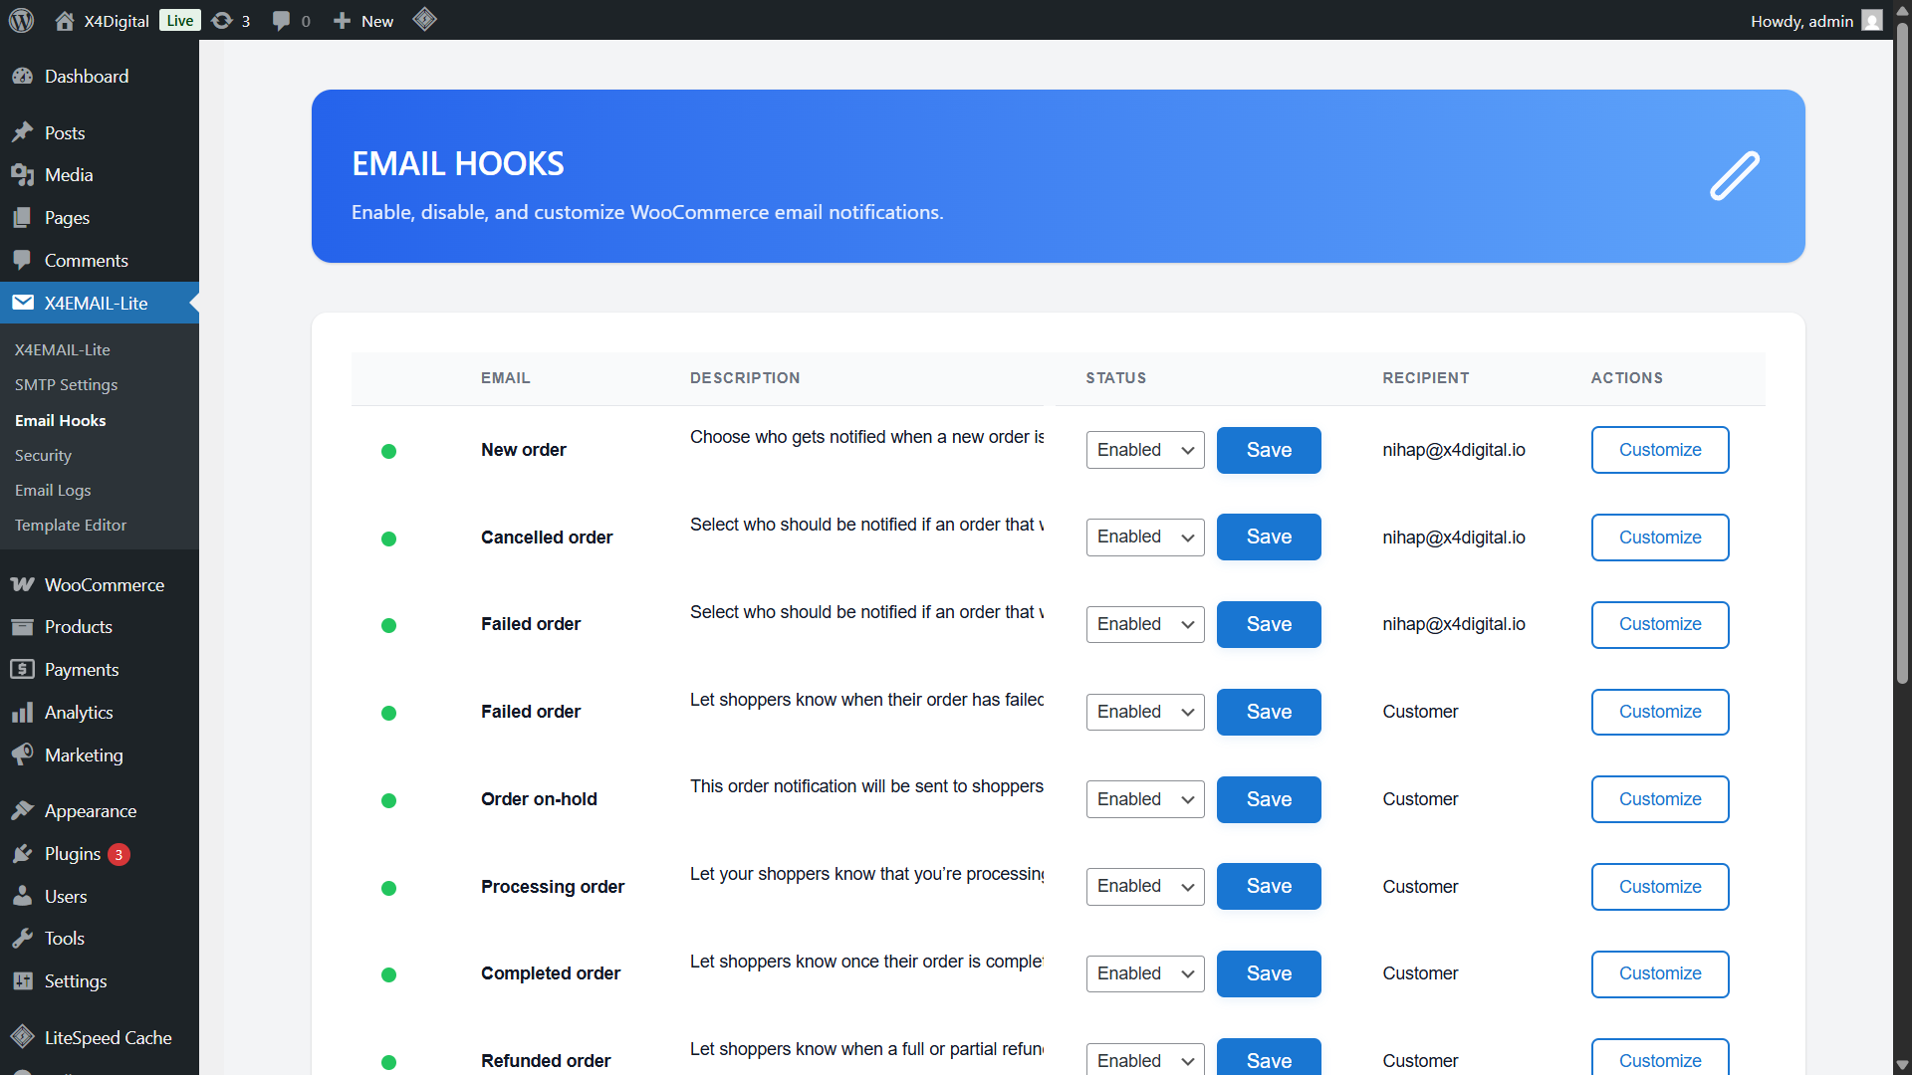This screenshot has height=1075, width=1912.
Task: Save the Cancelled order status
Action: click(1269, 537)
